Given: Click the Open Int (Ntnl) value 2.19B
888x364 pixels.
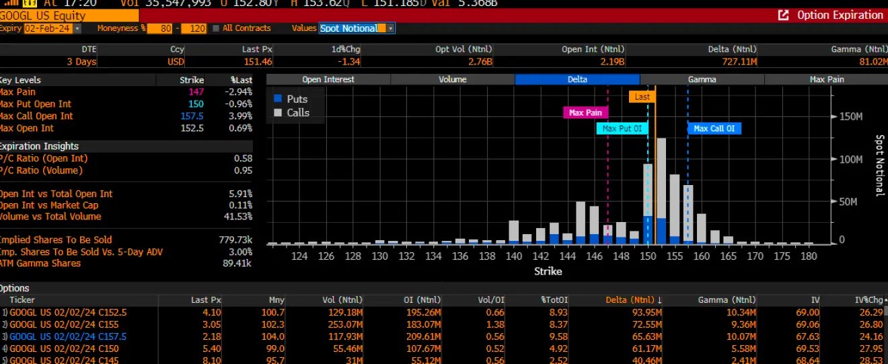Looking at the screenshot, I should (x=612, y=62).
